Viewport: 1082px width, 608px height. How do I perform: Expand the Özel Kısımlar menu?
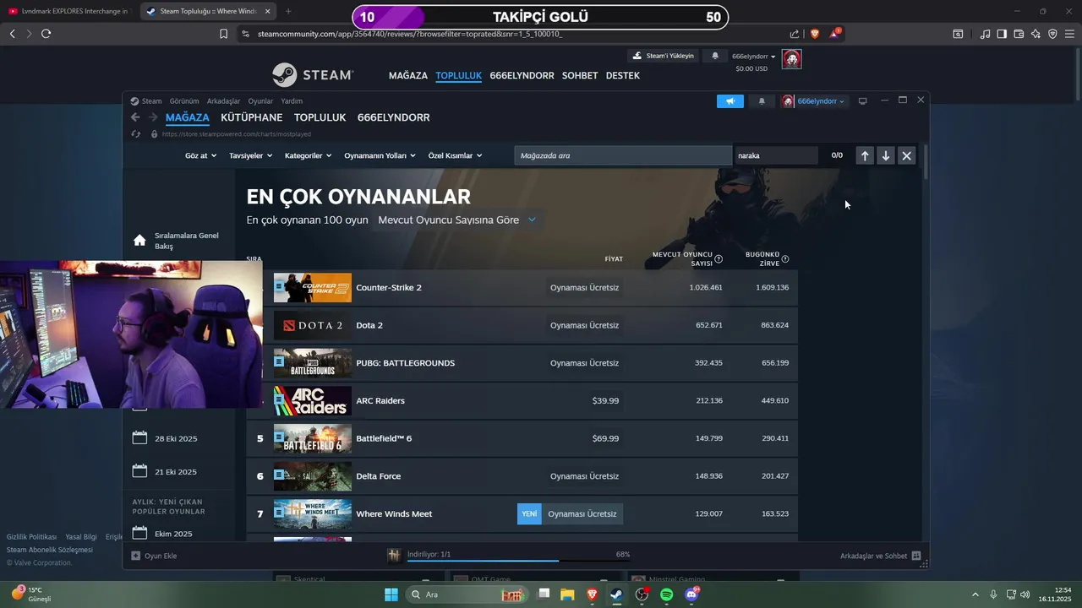pos(456,155)
